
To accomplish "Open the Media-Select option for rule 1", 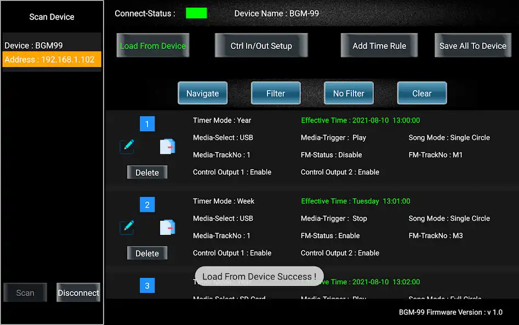I will tap(223, 137).
